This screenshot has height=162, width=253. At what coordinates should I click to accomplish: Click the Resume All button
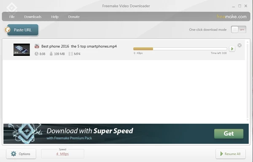click(x=231, y=154)
